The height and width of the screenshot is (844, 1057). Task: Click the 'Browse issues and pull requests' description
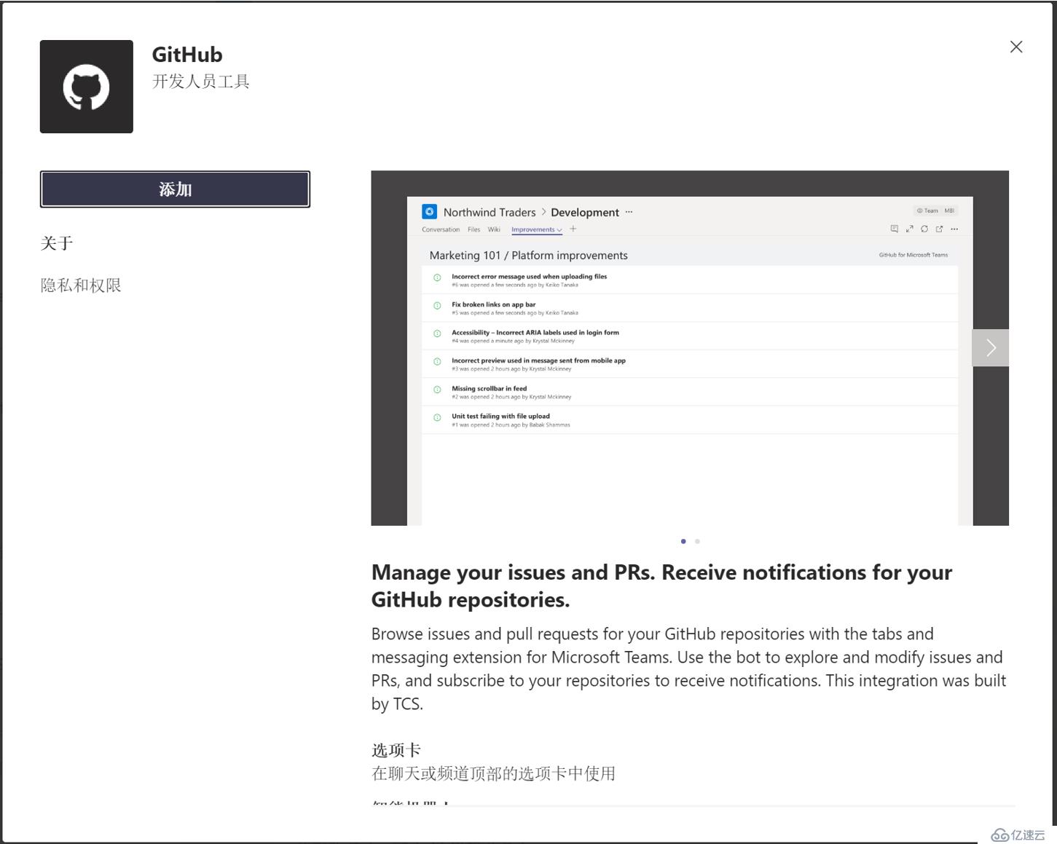[x=688, y=669]
